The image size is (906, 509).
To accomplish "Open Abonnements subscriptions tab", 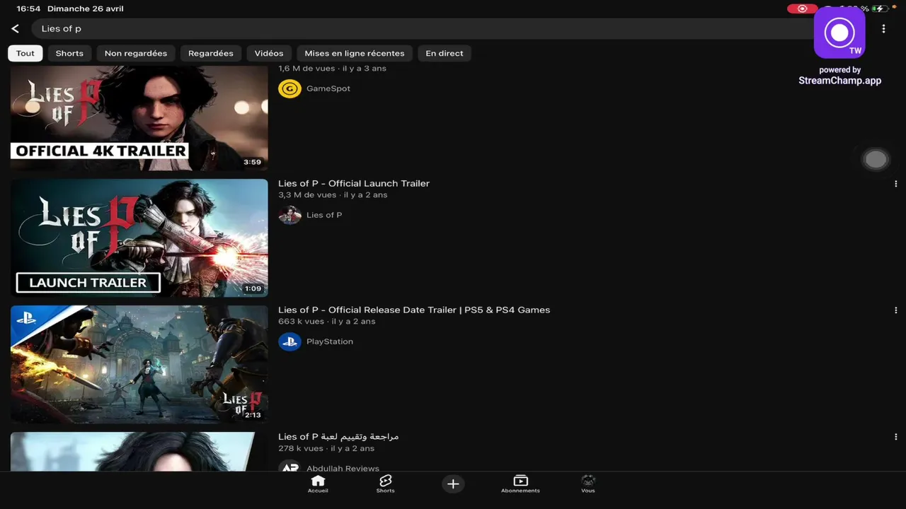I will (x=520, y=484).
